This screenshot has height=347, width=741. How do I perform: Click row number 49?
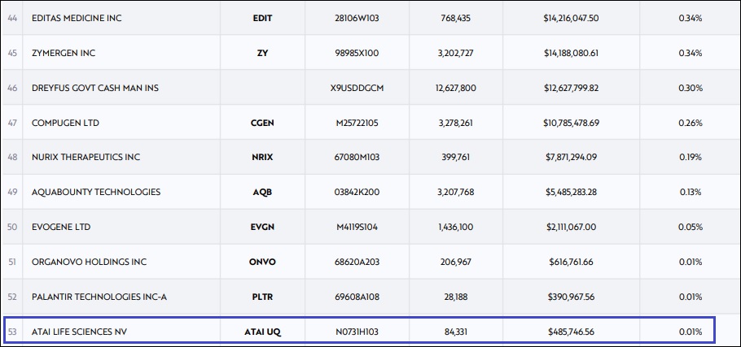(12, 192)
